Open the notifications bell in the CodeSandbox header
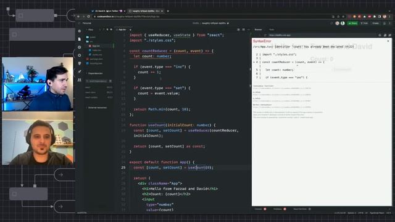Screen dimensions: 395x222 click(x=385, y=23)
